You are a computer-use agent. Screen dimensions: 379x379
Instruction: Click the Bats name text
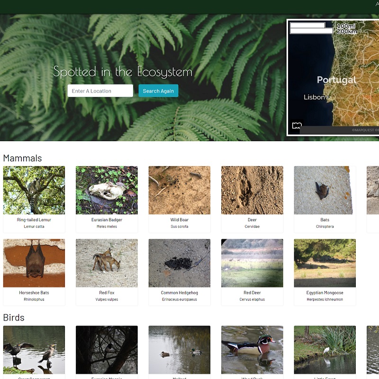click(325, 220)
